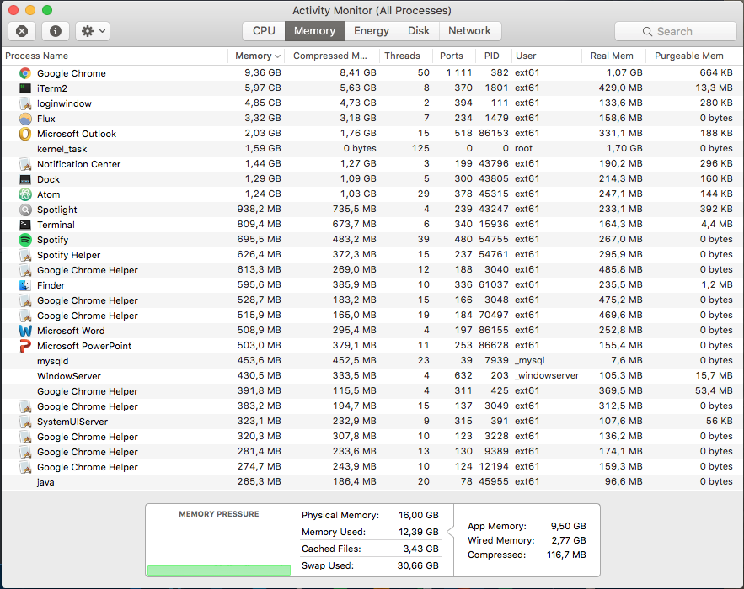Click the _mysql user cell
744x589 pixels.
tap(529, 360)
